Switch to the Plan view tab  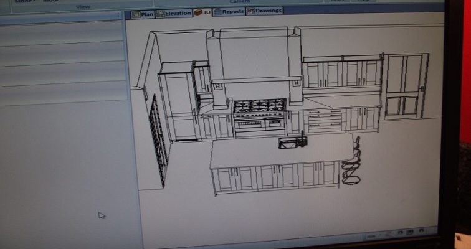[143, 14]
